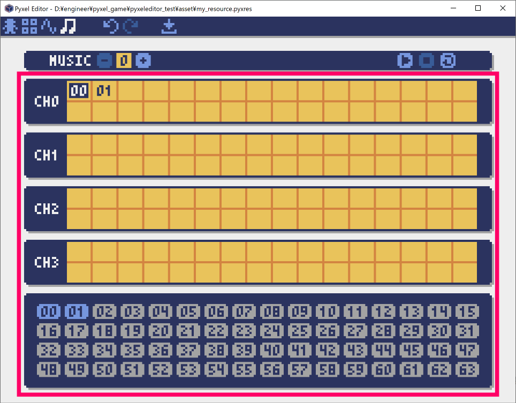Pick sound 51 from the sound picker
Screen dimensions: 516x403
click(x=133, y=370)
